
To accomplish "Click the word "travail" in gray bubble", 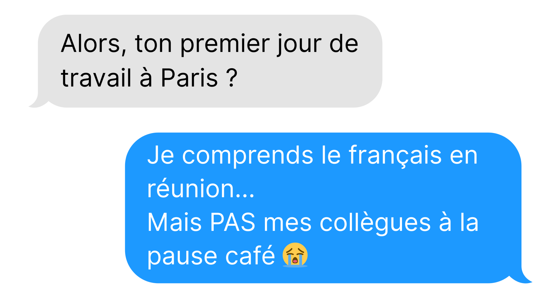I will coord(96,77).
